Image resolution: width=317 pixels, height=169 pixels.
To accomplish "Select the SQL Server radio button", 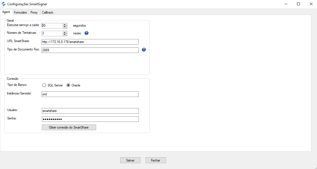I will tap(44, 85).
